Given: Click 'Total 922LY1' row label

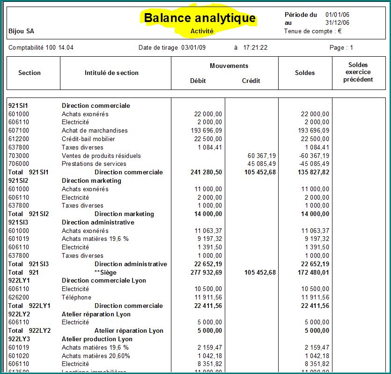Looking at the screenshot, I should click(x=29, y=306).
